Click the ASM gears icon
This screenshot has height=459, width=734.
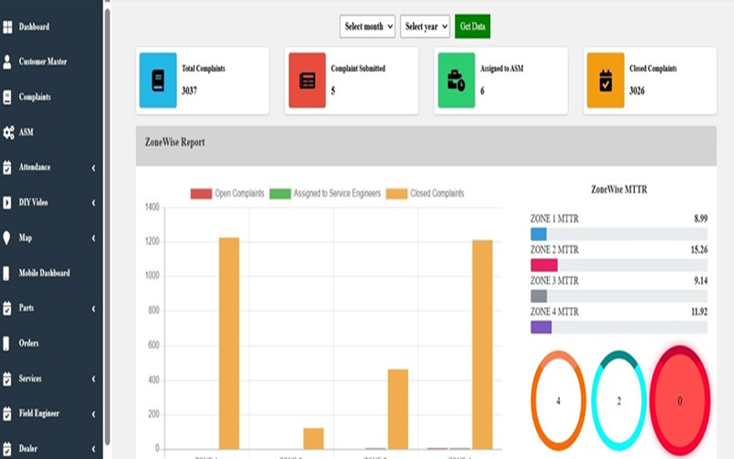point(8,132)
